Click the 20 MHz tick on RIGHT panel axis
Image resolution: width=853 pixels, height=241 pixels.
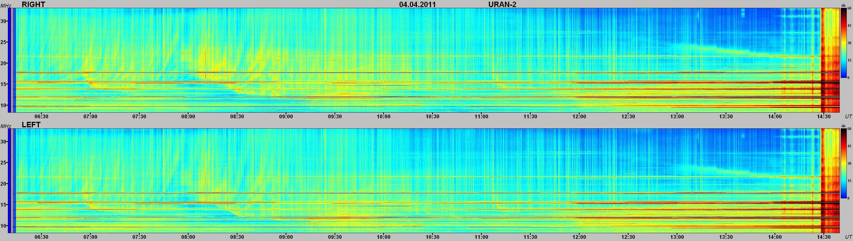tap(3, 63)
